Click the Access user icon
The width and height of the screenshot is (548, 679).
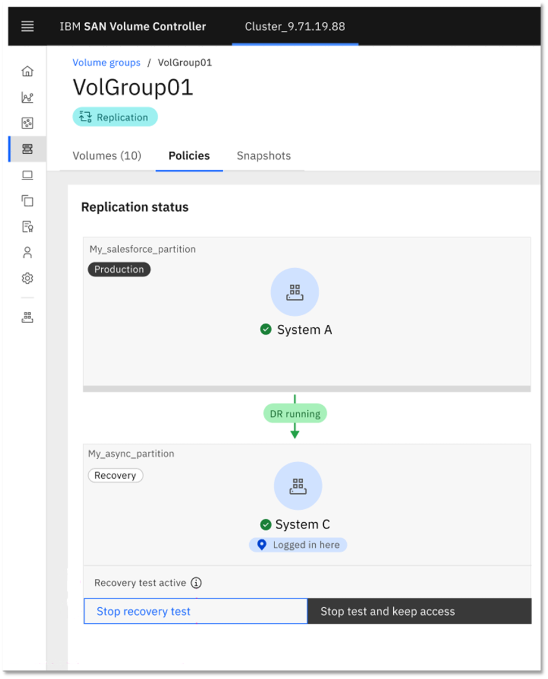tap(27, 252)
